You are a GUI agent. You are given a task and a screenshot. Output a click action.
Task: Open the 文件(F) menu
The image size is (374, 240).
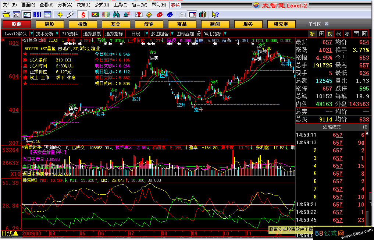pos(10,5)
